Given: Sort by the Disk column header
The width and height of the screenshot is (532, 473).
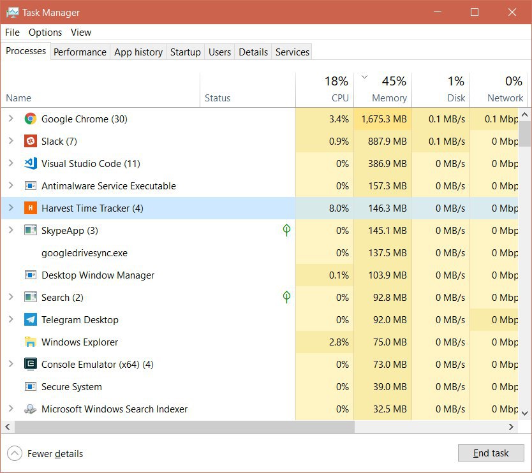Looking at the screenshot, I should 441,90.
